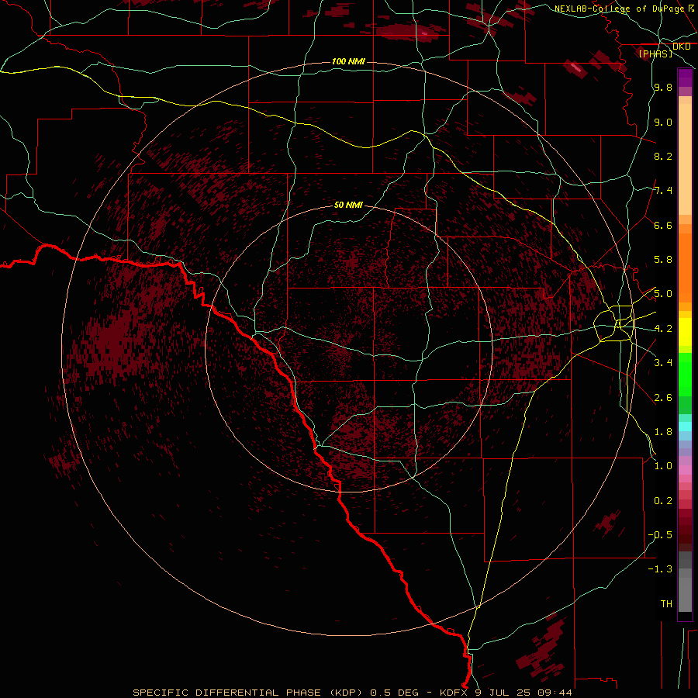Click the 3.4 label on the color scale
698x698 pixels.
(663, 363)
